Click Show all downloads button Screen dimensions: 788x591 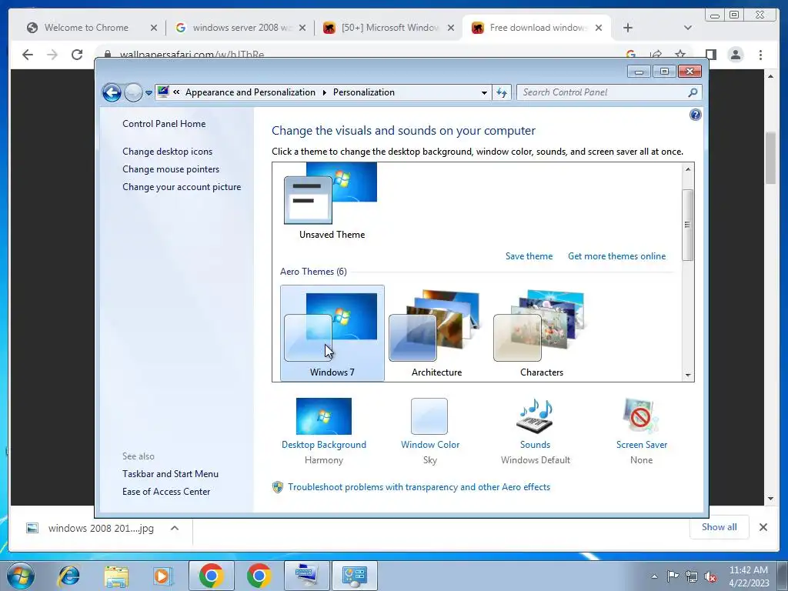coord(720,526)
